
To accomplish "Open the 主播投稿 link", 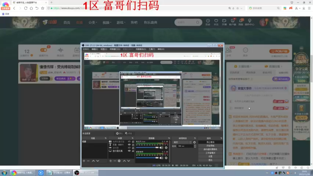I will click(x=243, y=66).
